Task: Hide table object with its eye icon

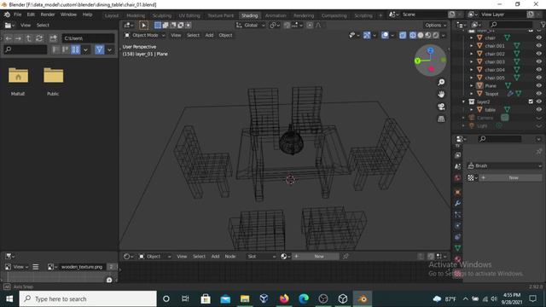Action: [x=538, y=110]
